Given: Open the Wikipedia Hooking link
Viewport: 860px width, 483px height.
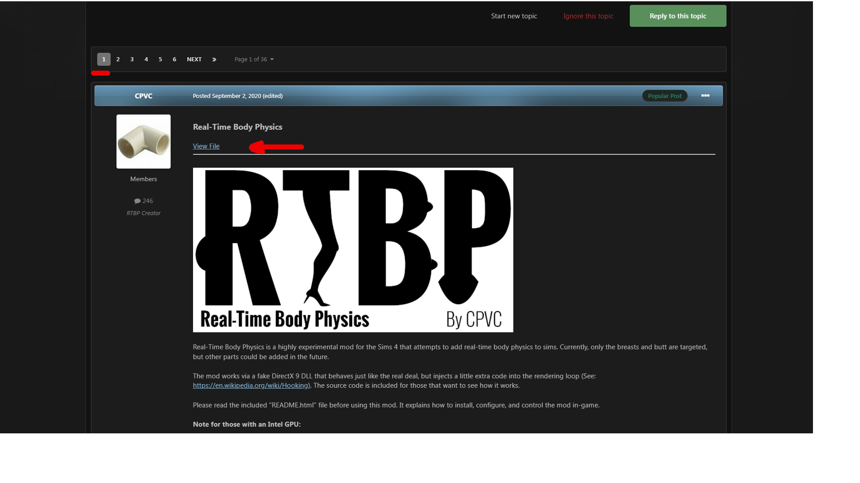Looking at the screenshot, I should [251, 386].
